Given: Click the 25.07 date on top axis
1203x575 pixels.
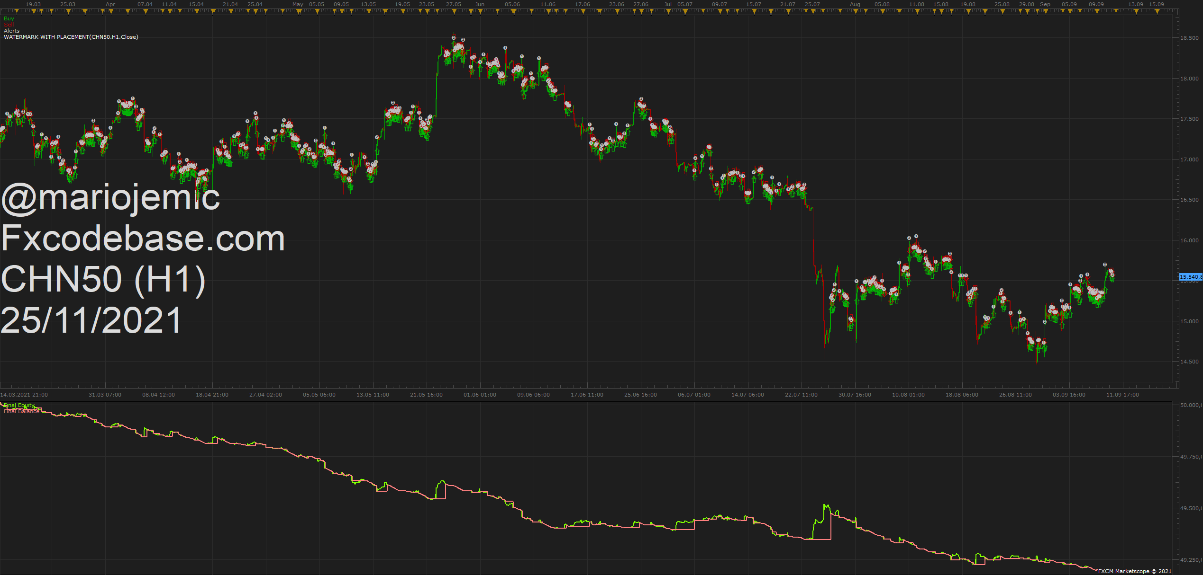Looking at the screenshot, I should [x=812, y=4].
